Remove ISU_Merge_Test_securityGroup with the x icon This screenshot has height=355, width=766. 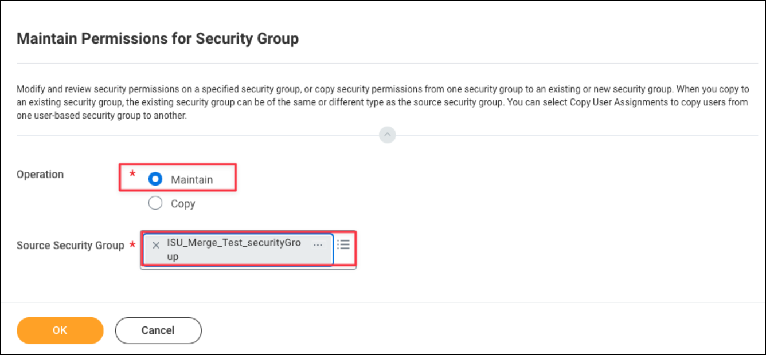[156, 245]
